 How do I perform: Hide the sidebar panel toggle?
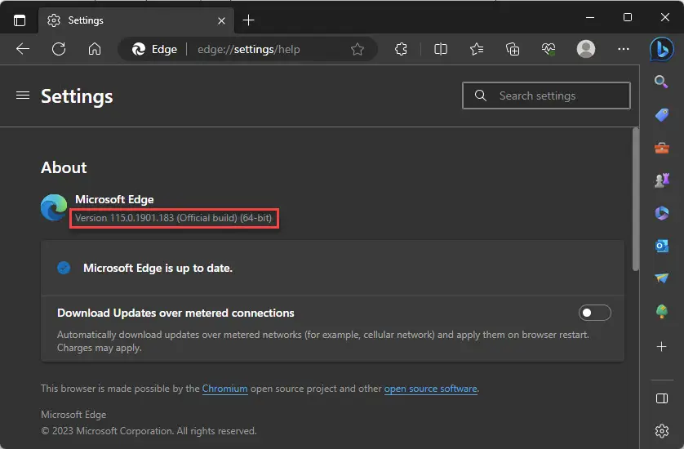pyautogui.click(x=662, y=398)
